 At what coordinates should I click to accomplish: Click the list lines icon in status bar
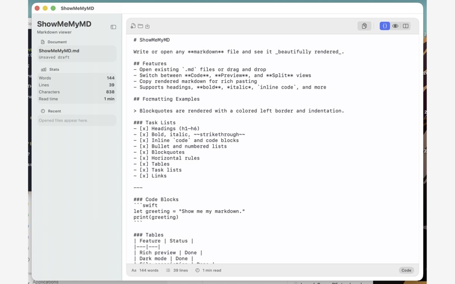[168, 270]
